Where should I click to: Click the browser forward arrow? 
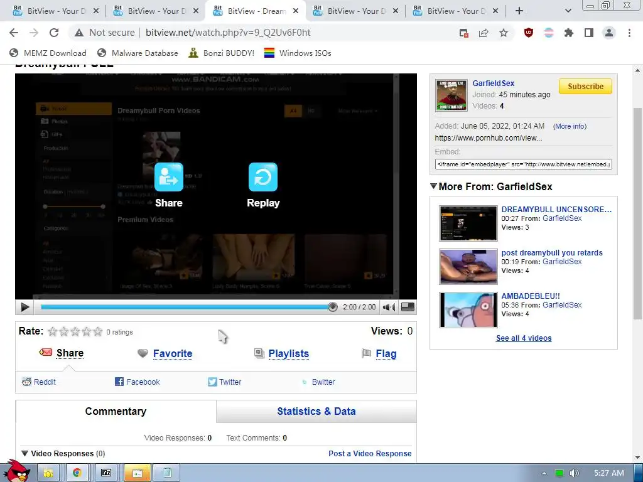[34, 33]
